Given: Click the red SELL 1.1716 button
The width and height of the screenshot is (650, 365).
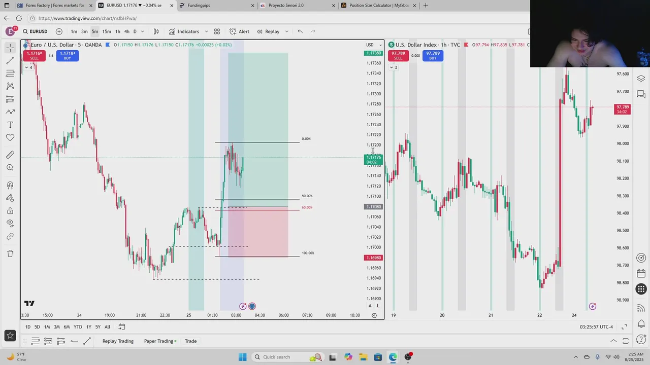Looking at the screenshot, I should [35, 55].
